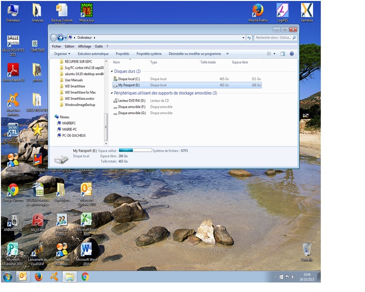The width and height of the screenshot is (365, 292).
Task: Open the Organiser dropdown menu
Action: [62, 54]
